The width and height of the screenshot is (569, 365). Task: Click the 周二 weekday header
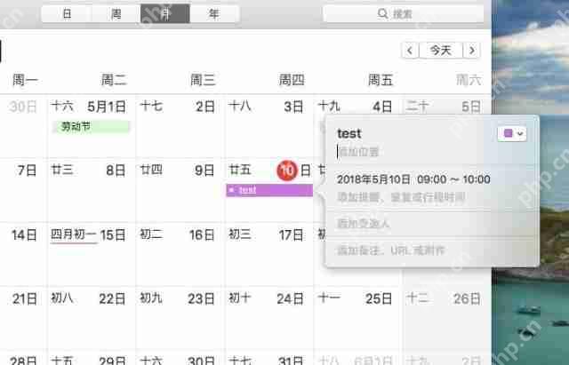click(114, 80)
